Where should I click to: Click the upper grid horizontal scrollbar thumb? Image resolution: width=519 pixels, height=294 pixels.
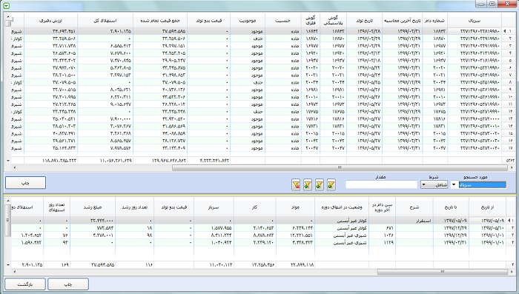(340, 167)
